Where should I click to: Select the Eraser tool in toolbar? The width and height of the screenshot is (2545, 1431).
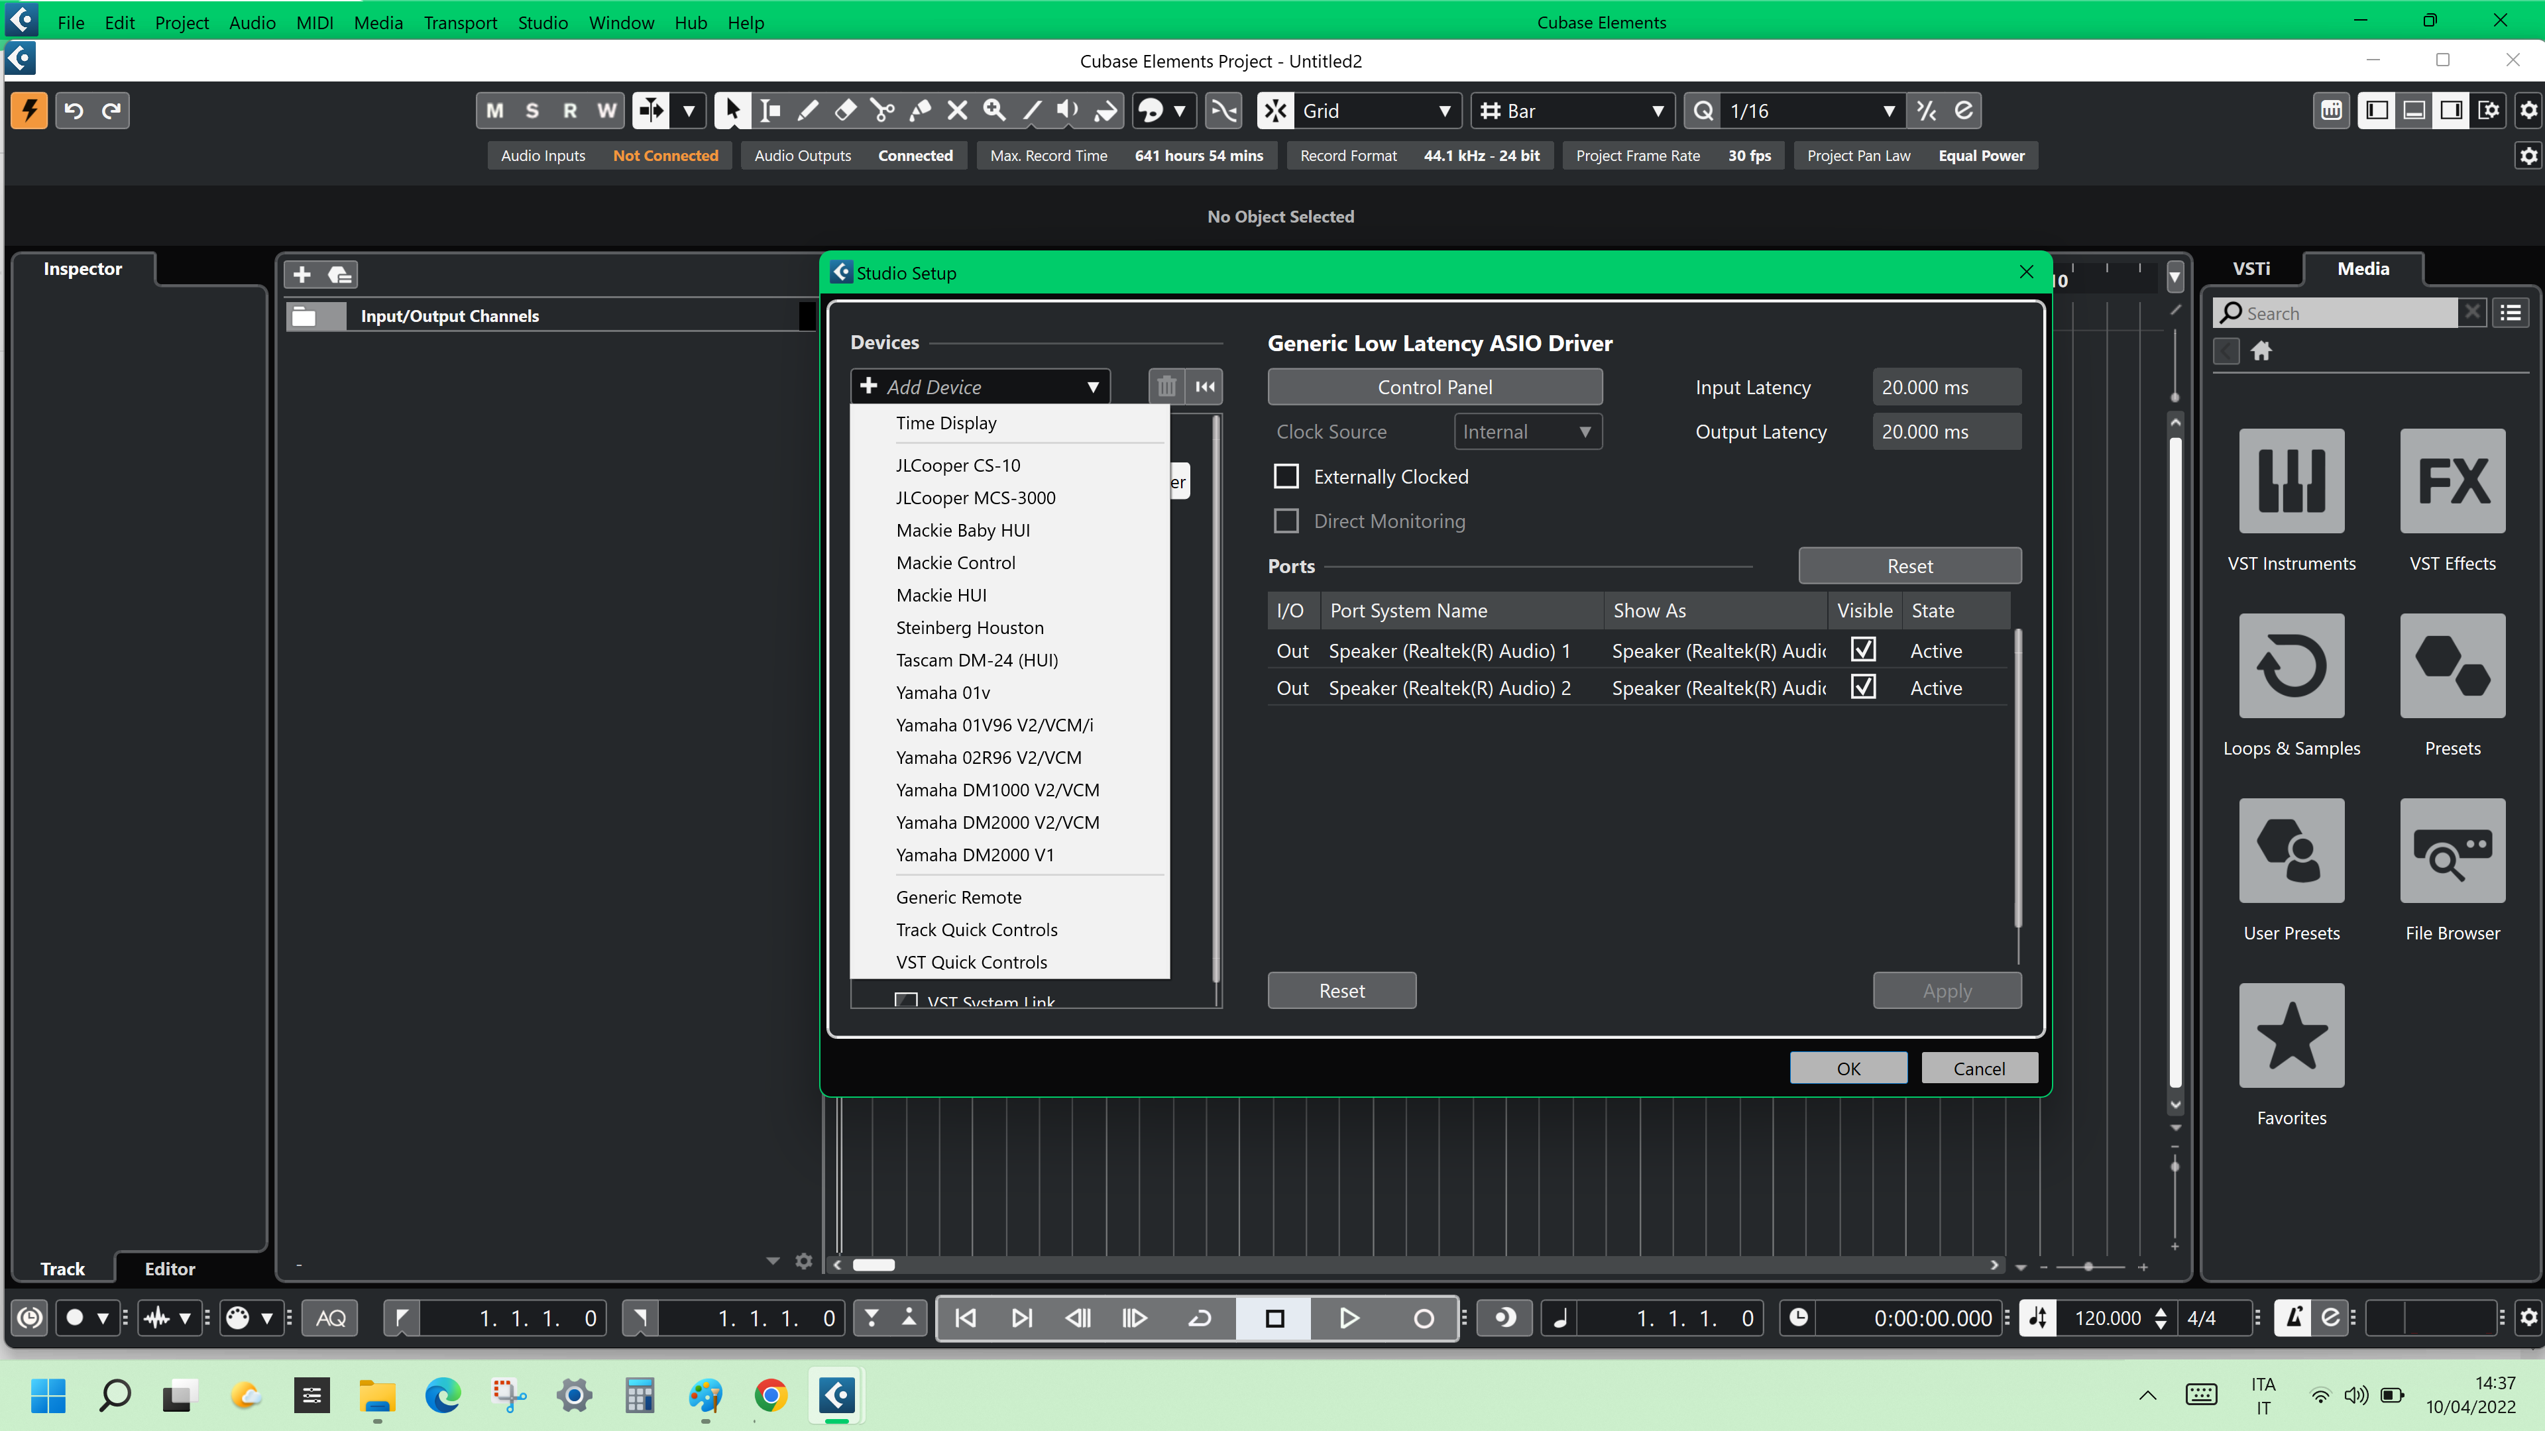[x=845, y=111]
